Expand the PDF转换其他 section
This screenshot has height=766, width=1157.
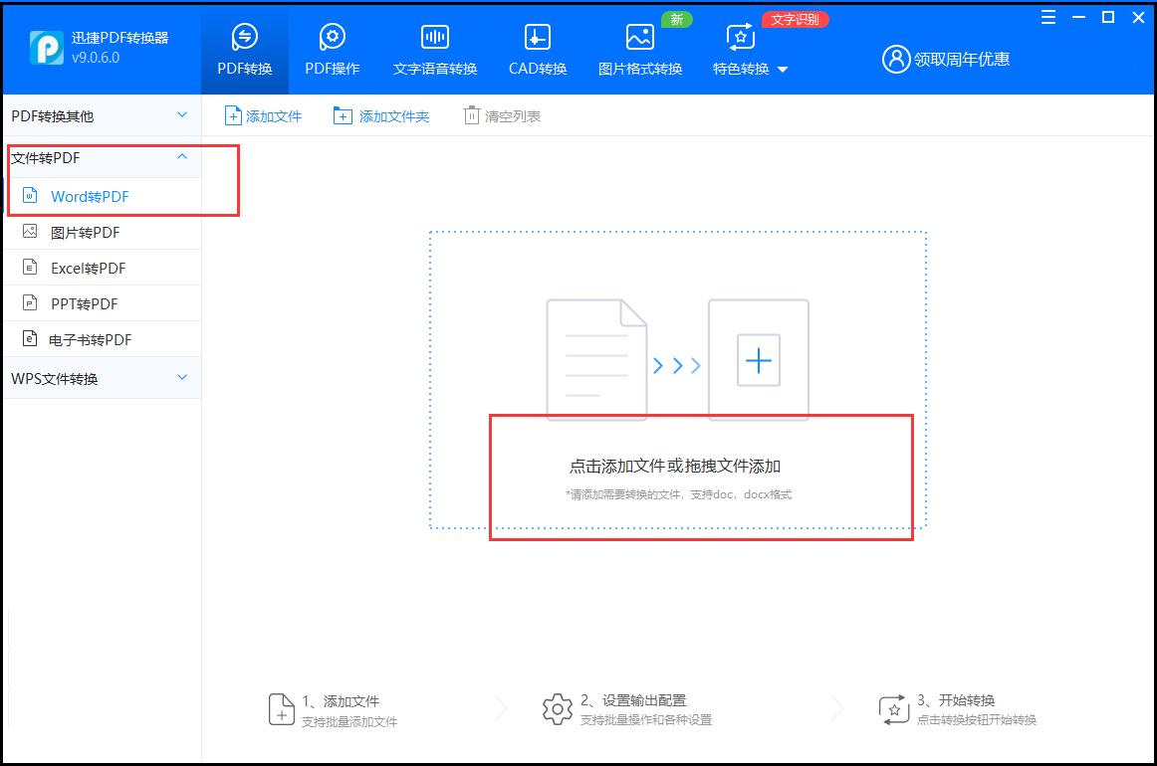(181, 115)
